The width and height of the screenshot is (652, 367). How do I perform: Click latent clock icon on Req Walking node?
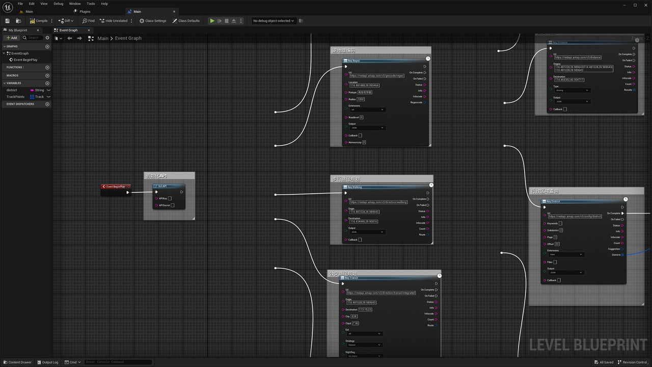pos(431,185)
